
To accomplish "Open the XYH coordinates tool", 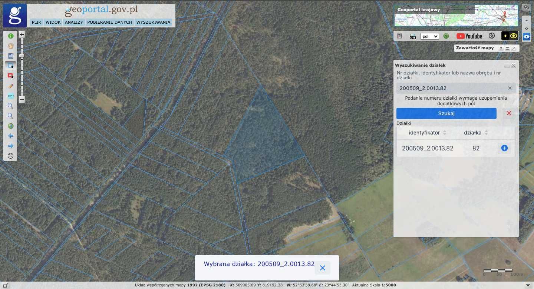I will click(x=11, y=96).
